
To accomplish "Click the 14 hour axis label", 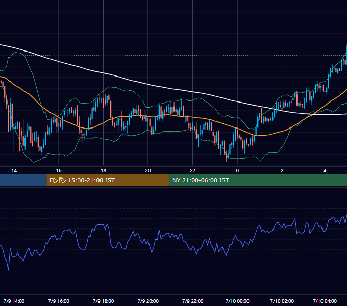I will click(x=14, y=171).
